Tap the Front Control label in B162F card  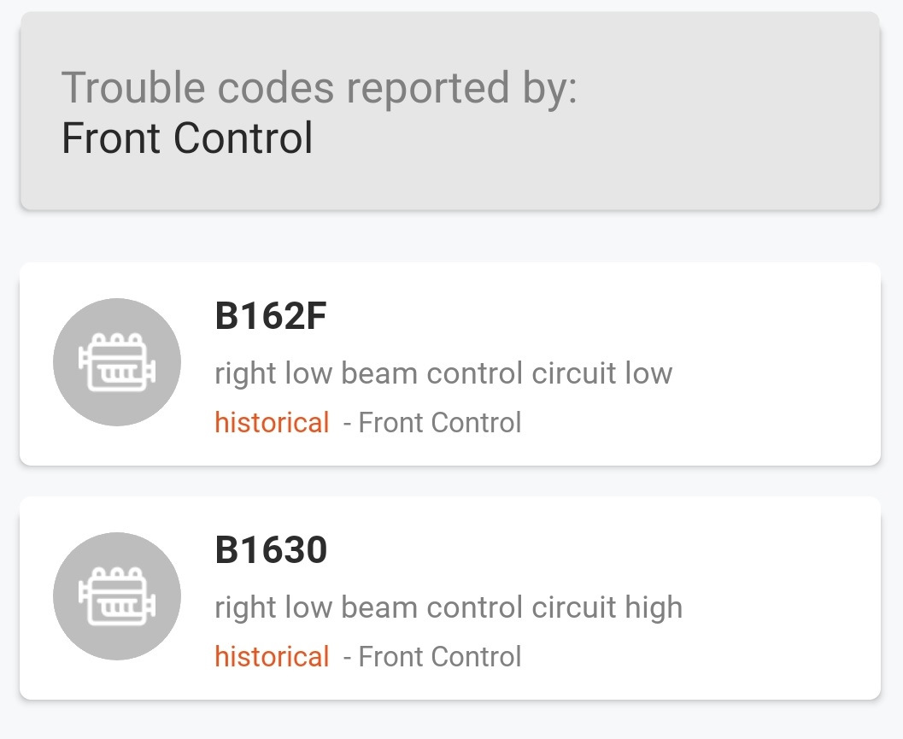439,423
